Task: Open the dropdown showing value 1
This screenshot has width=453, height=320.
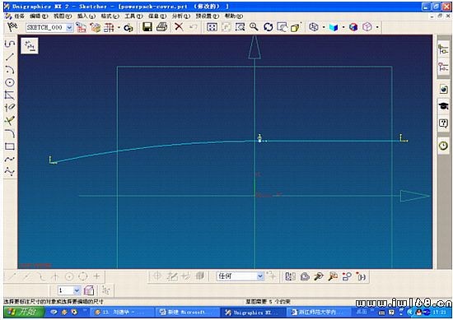Action: [77, 290]
